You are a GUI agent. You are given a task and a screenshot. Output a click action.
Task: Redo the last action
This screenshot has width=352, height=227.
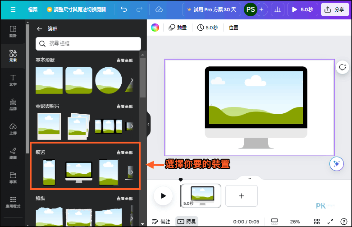(139, 9)
